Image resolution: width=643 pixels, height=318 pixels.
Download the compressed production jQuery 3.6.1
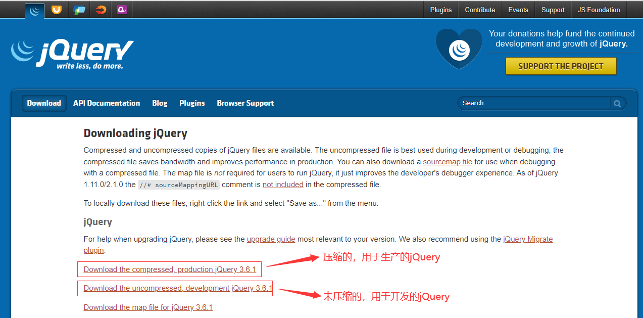click(170, 269)
